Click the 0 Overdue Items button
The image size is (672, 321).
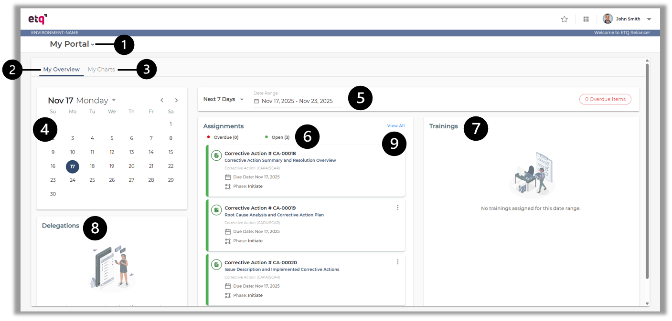pyautogui.click(x=605, y=99)
